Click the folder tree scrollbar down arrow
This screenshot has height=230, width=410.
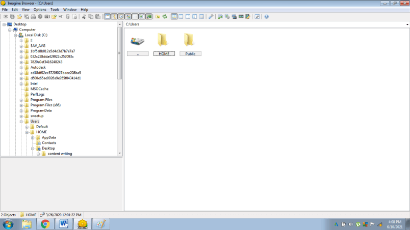pos(120,153)
